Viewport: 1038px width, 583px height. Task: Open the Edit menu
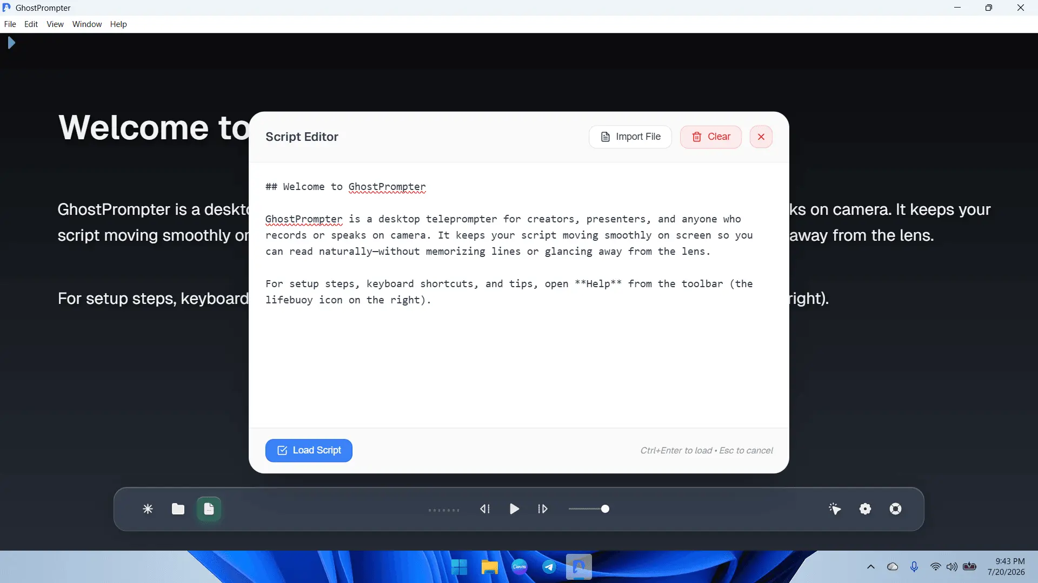31,24
